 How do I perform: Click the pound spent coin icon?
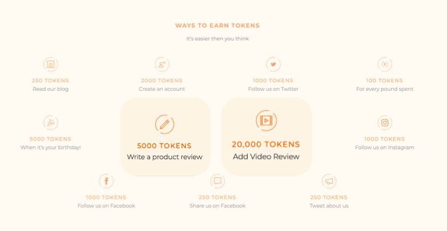click(385, 64)
